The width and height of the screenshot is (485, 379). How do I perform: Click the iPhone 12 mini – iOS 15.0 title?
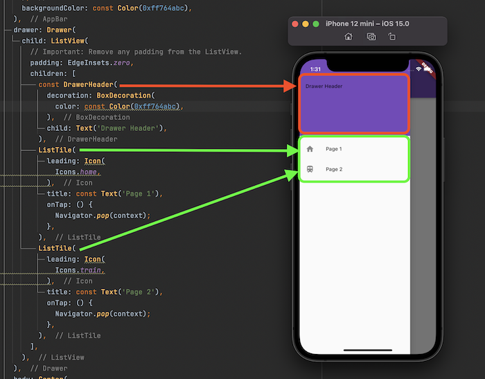367,24
